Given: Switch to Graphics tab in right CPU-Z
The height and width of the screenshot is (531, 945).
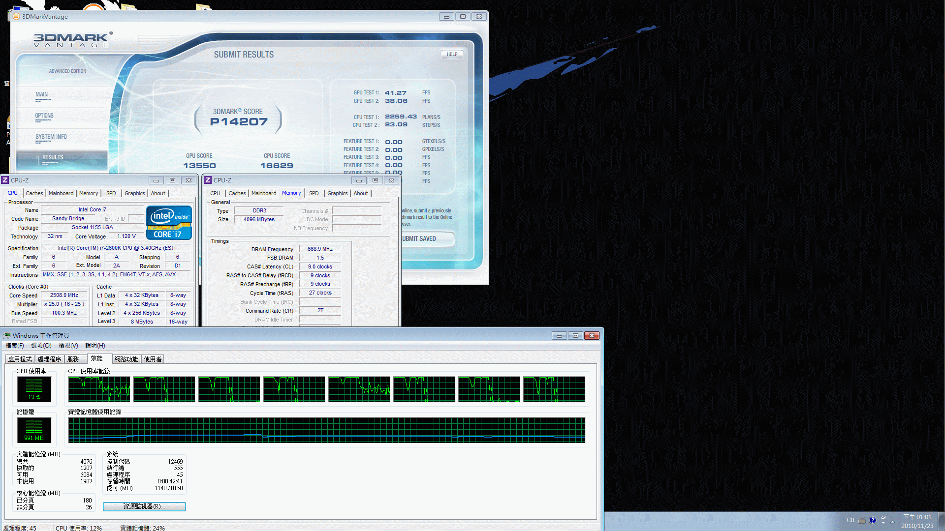Looking at the screenshot, I should pos(338,193).
